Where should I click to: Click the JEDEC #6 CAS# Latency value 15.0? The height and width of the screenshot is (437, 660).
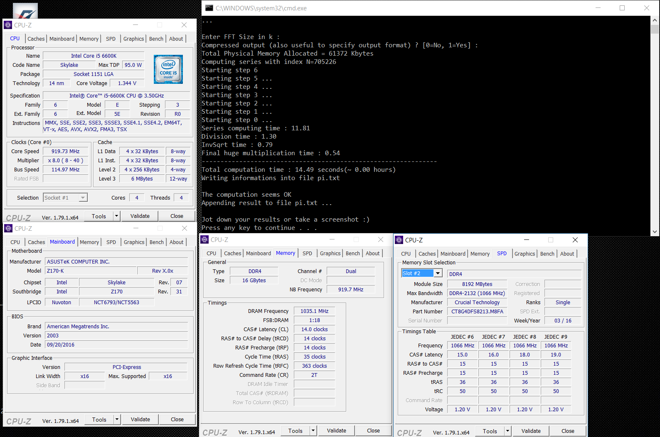(463, 355)
